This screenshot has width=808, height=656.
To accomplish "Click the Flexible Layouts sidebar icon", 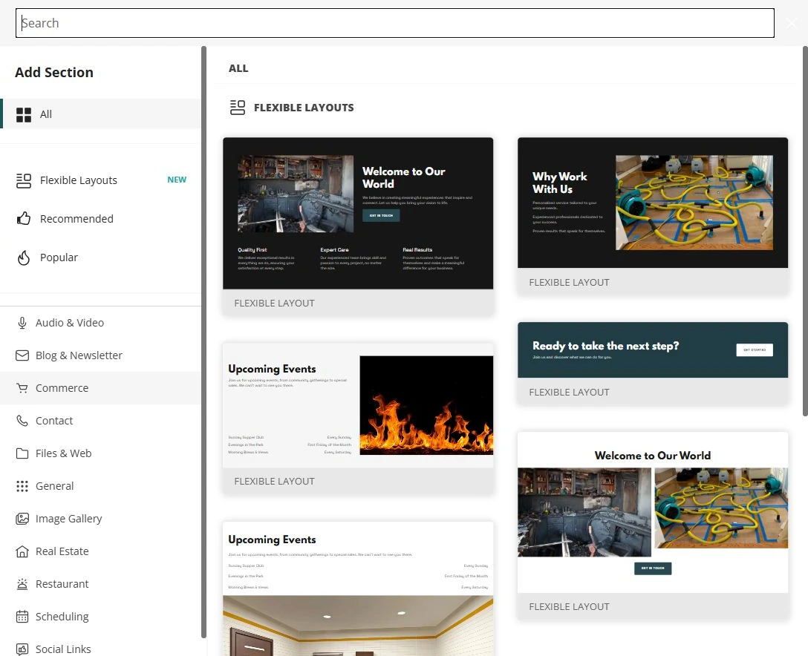I will click(24, 180).
